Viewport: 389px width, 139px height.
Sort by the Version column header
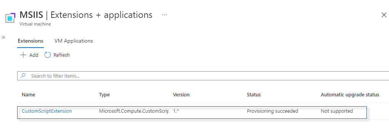(x=181, y=95)
